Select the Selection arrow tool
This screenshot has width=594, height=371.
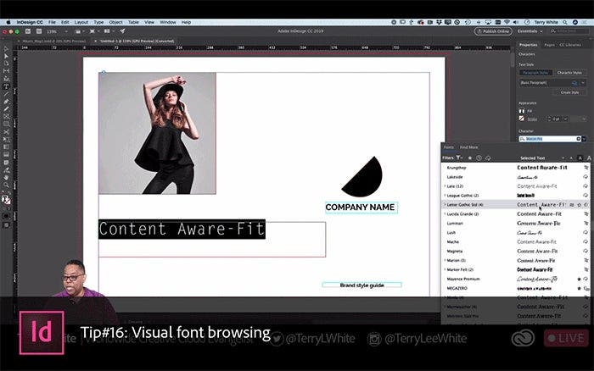pyautogui.click(x=6, y=48)
